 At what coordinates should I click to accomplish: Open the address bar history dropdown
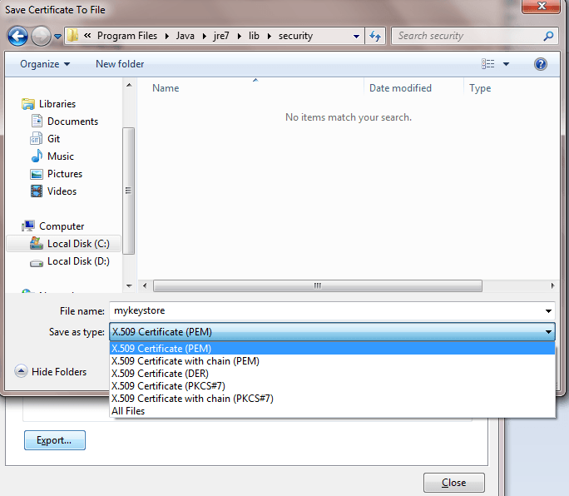pos(356,36)
